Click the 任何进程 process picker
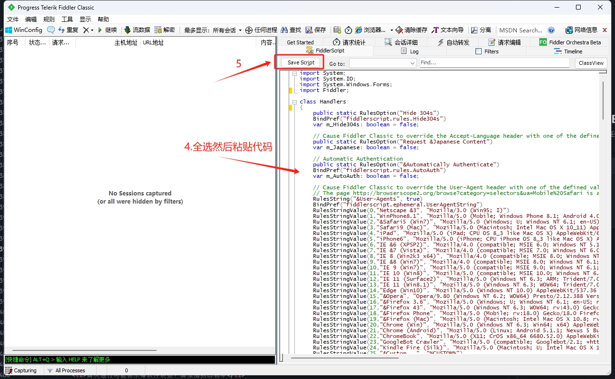The height and width of the screenshot is (379, 615). click(x=261, y=30)
